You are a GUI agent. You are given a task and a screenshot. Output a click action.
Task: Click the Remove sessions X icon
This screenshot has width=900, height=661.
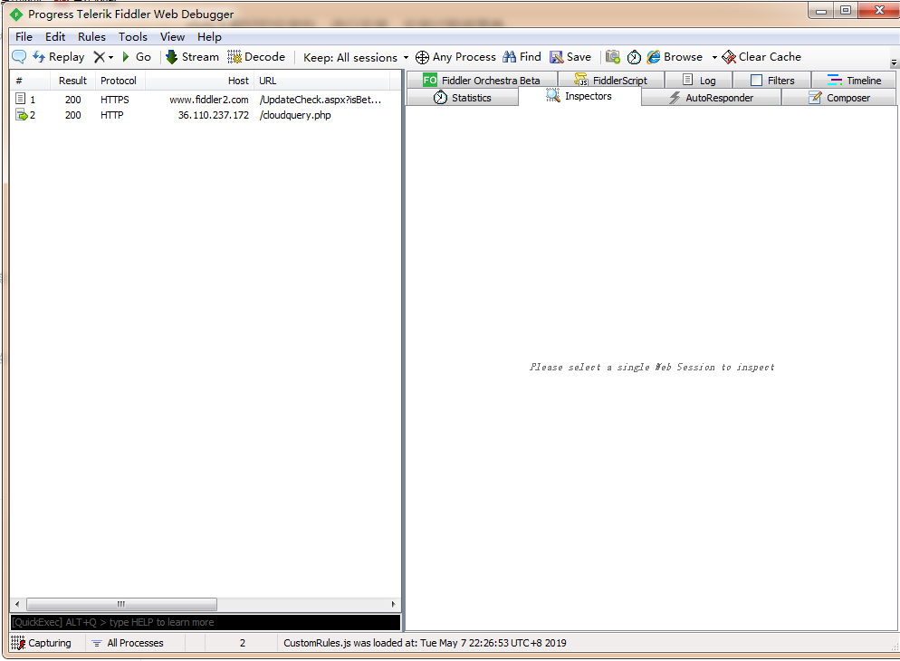coord(100,57)
